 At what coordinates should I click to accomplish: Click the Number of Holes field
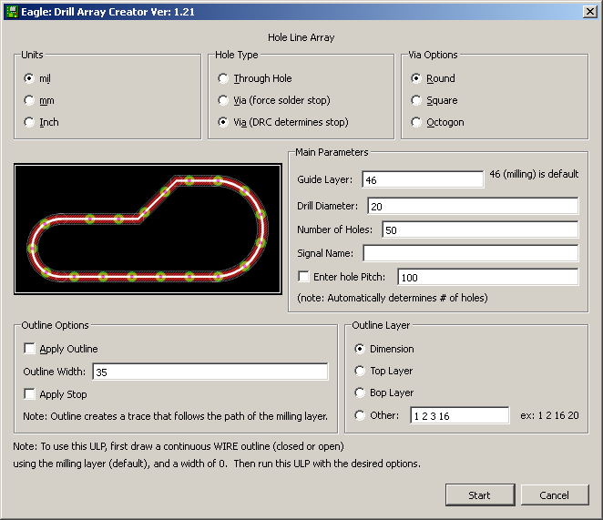(480, 229)
